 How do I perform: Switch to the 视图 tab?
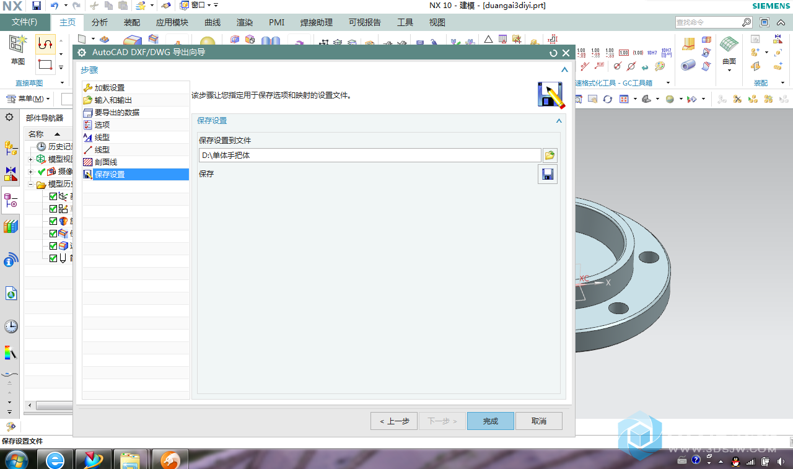(437, 22)
